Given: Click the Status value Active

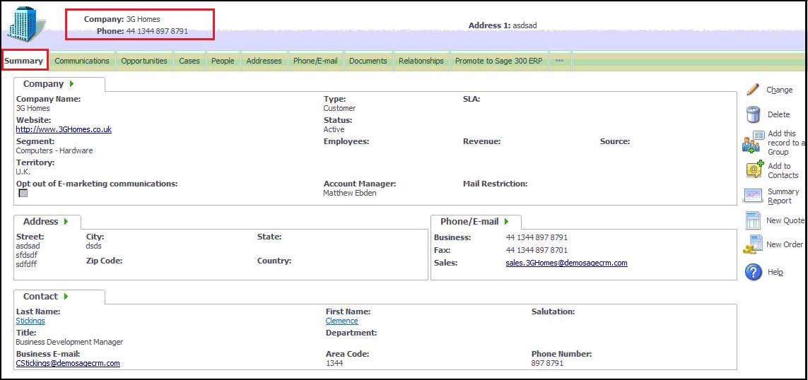Looking at the screenshot, I should point(334,129).
